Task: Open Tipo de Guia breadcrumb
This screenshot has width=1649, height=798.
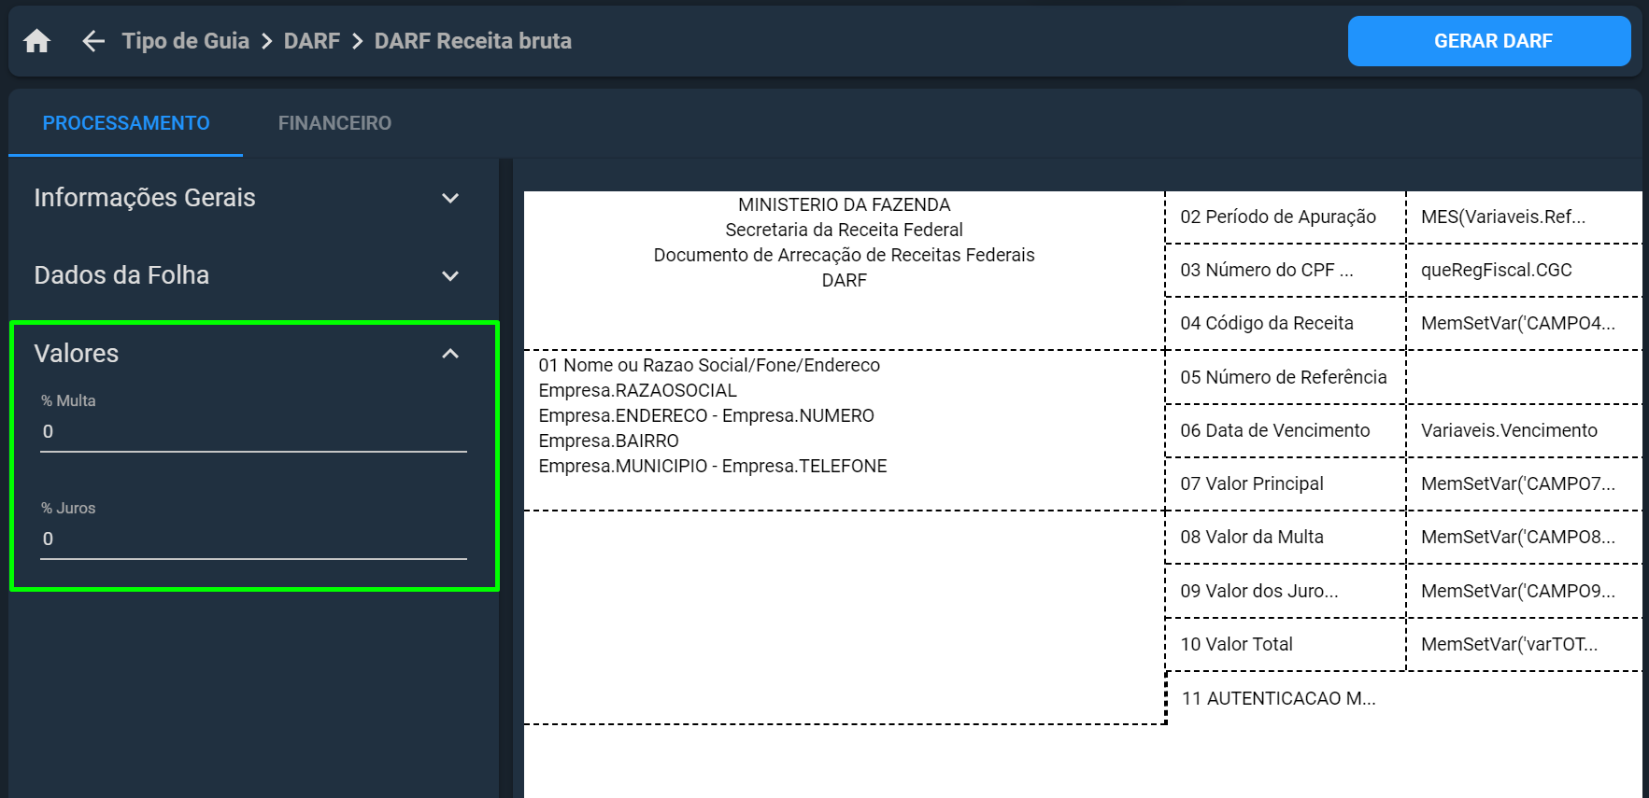Action: click(186, 41)
